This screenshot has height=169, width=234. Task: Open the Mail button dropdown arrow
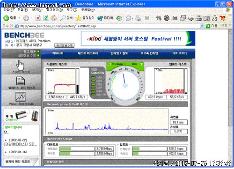pyautogui.click(x=132, y=18)
